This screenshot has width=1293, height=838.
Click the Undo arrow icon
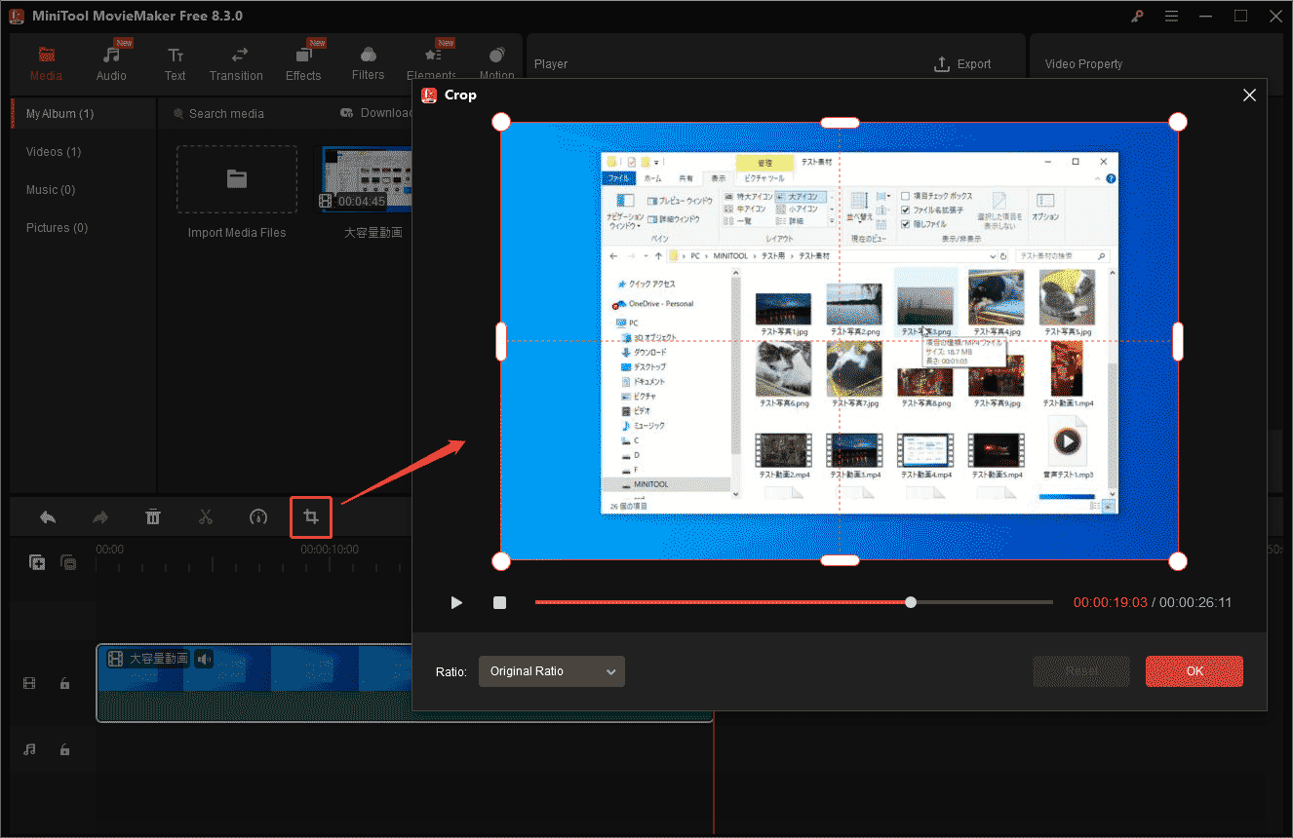[x=48, y=517]
